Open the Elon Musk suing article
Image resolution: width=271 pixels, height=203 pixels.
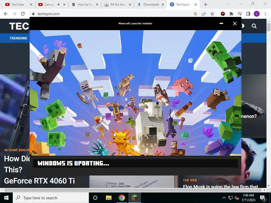point(220,186)
